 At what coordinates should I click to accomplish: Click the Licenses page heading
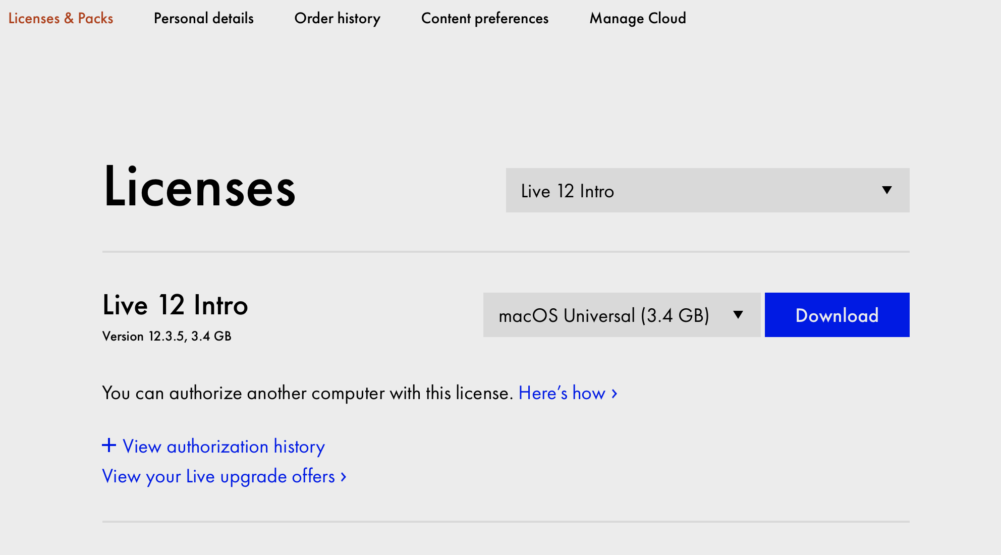[199, 187]
